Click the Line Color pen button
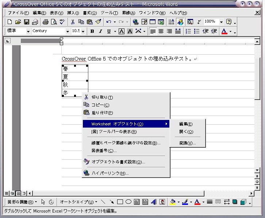The image size is (265, 218). (185, 202)
